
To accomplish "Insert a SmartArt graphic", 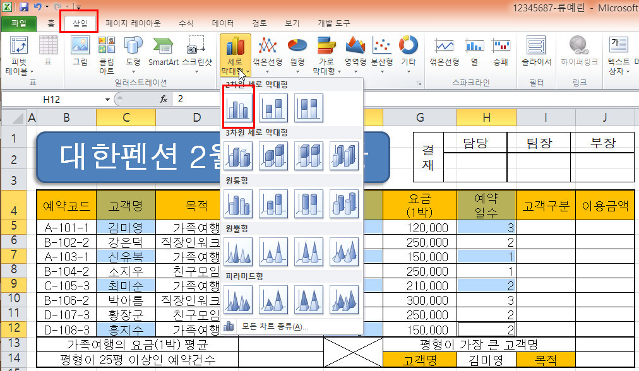I will click(x=164, y=51).
